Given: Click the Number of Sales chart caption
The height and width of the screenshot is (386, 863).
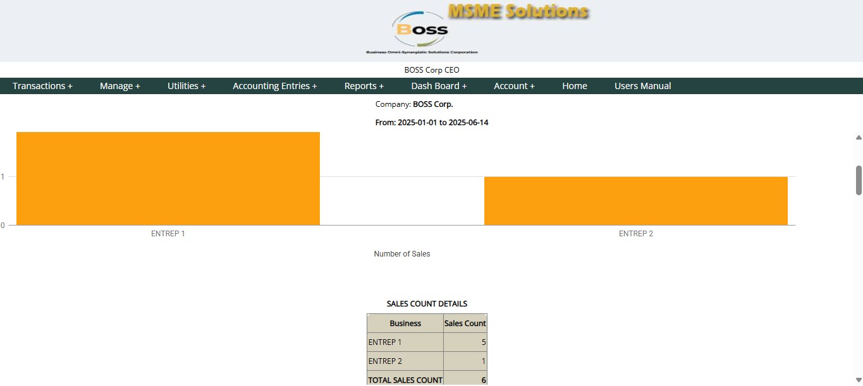Looking at the screenshot, I should [x=402, y=254].
